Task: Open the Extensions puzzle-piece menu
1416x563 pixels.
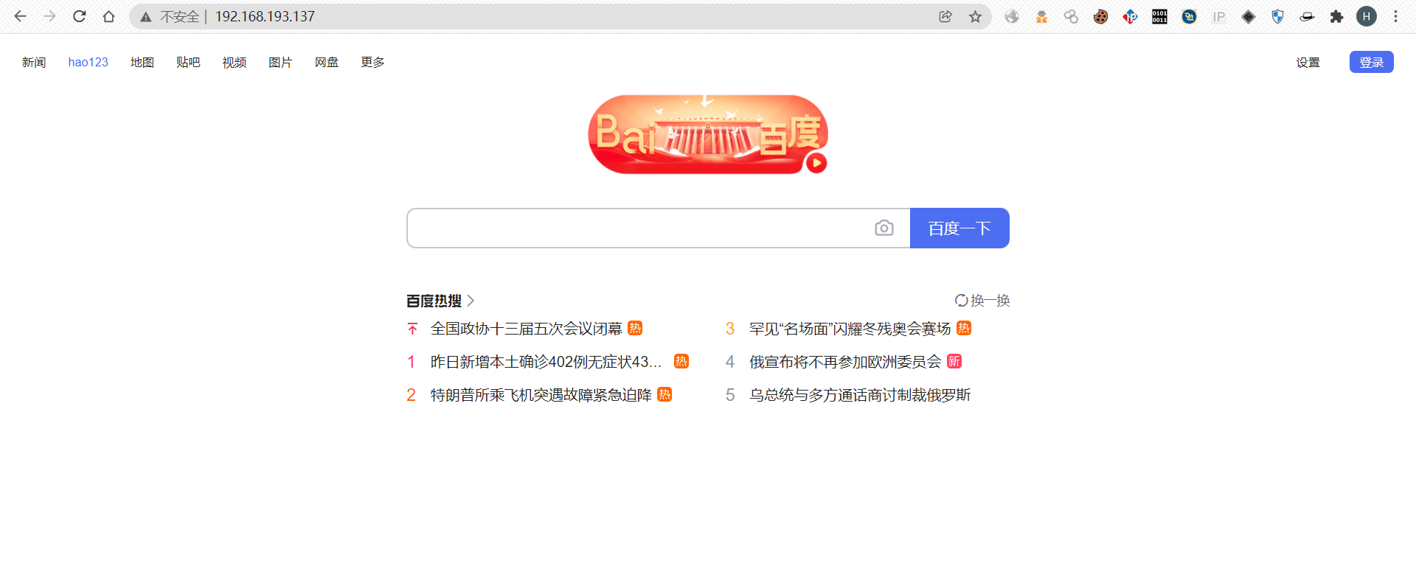Action: [1336, 16]
